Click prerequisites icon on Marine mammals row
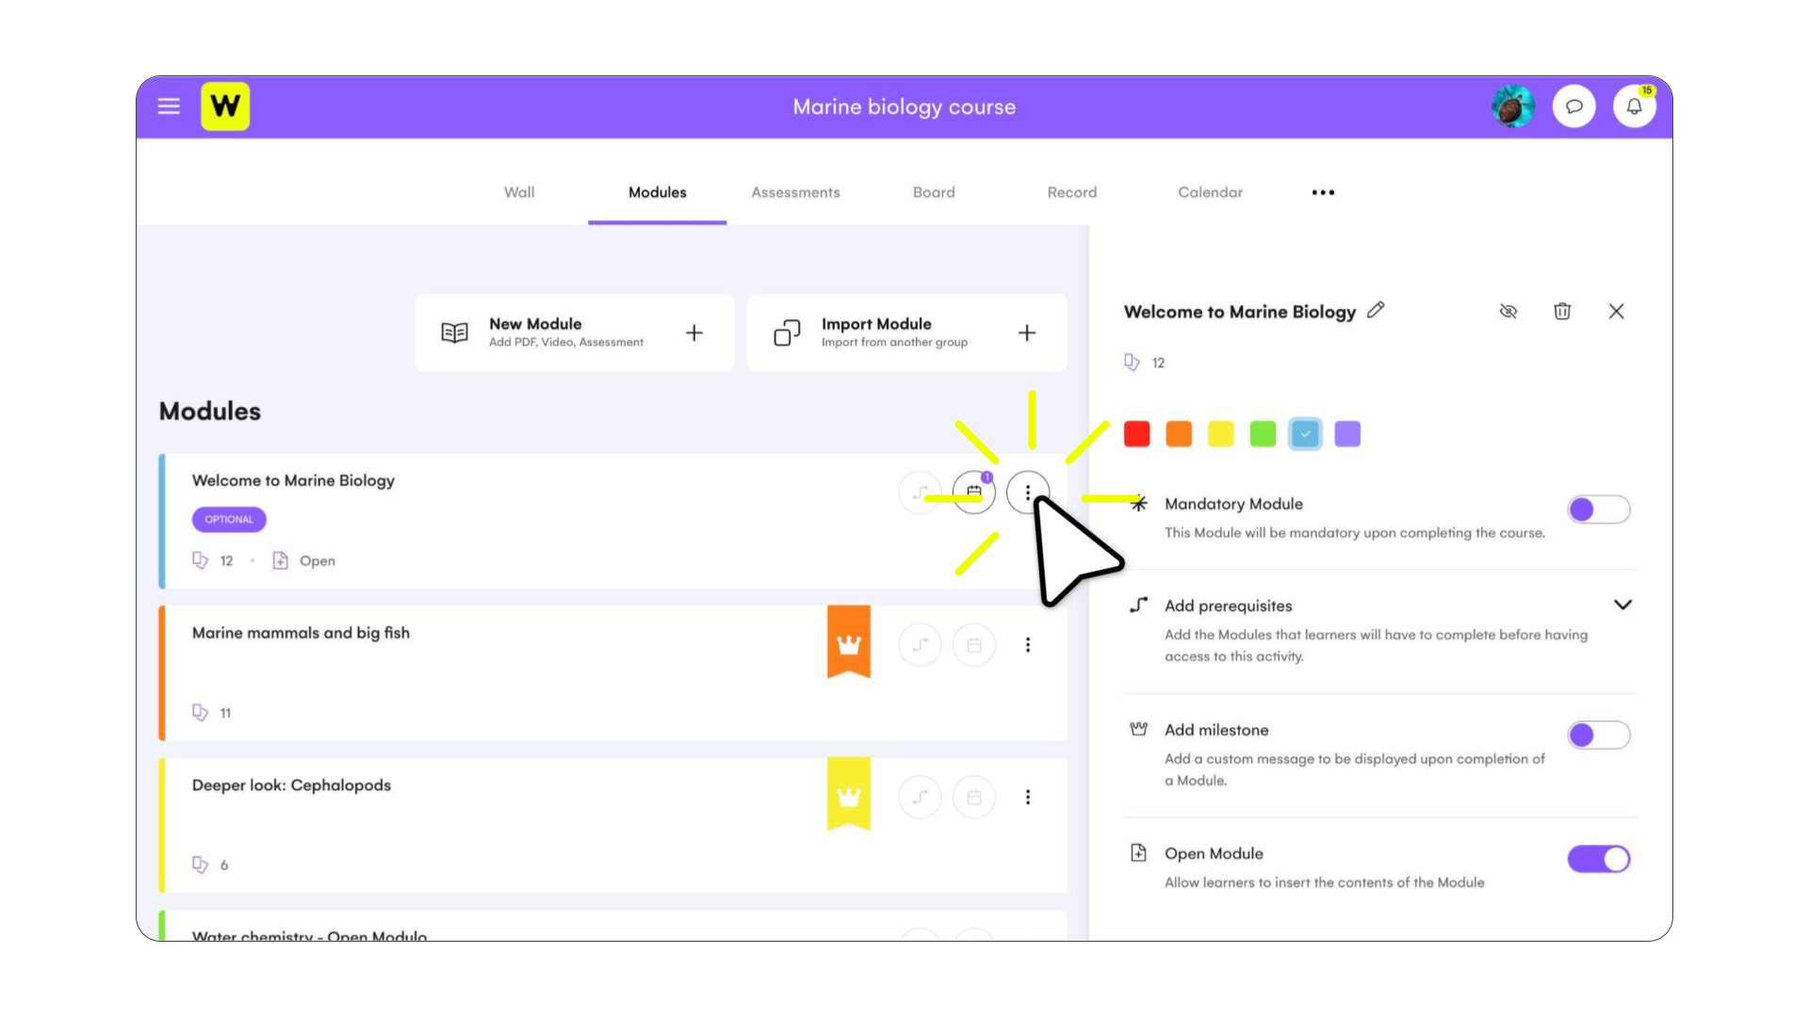 tap(920, 645)
